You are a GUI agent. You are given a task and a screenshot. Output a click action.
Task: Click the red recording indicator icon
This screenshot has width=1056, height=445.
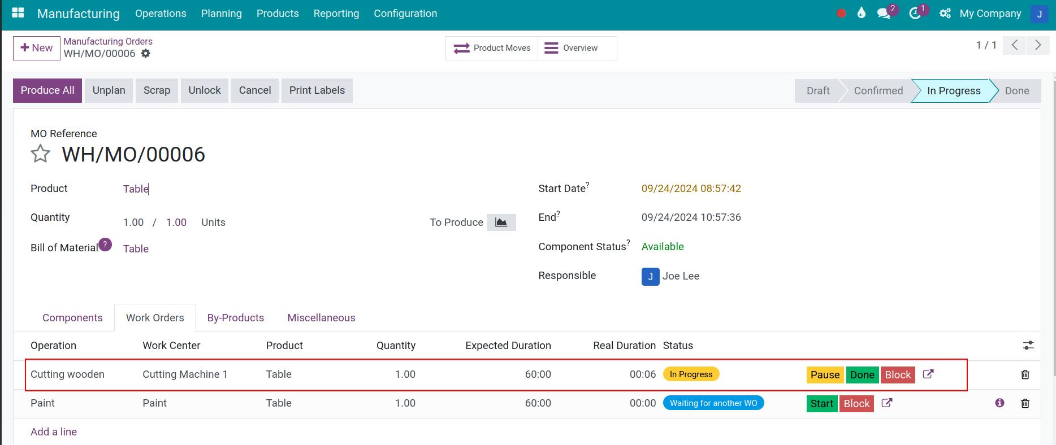(x=841, y=14)
